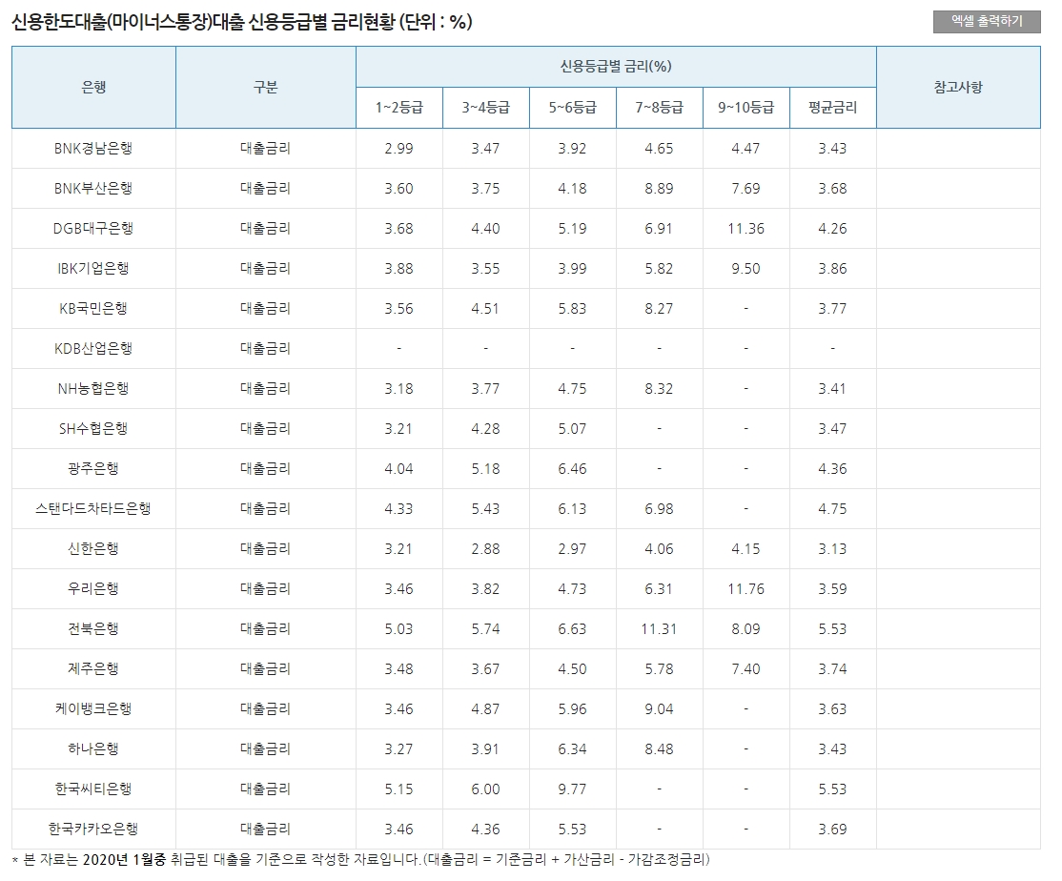Click the 3.41 average for NH농협은행
Image resolution: width=1062 pixels, height=881 pixels.
click(832, 388)
